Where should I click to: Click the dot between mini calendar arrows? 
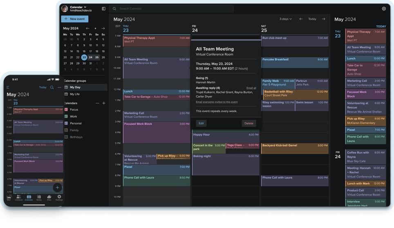click(95, 28)
